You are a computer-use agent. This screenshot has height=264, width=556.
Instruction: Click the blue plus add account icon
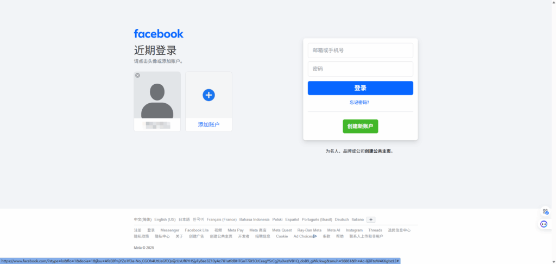pyautogui.click(x=208, y=95)
